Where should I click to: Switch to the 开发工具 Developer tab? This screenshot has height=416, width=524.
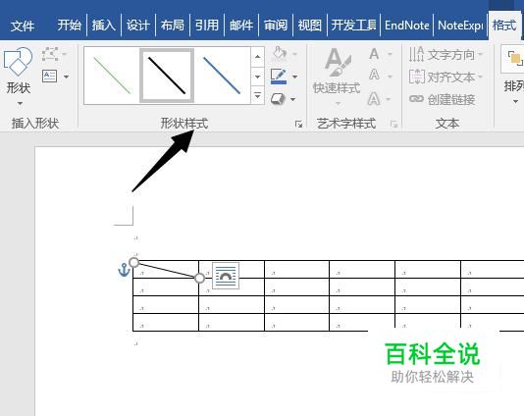[x=354, y=26]
